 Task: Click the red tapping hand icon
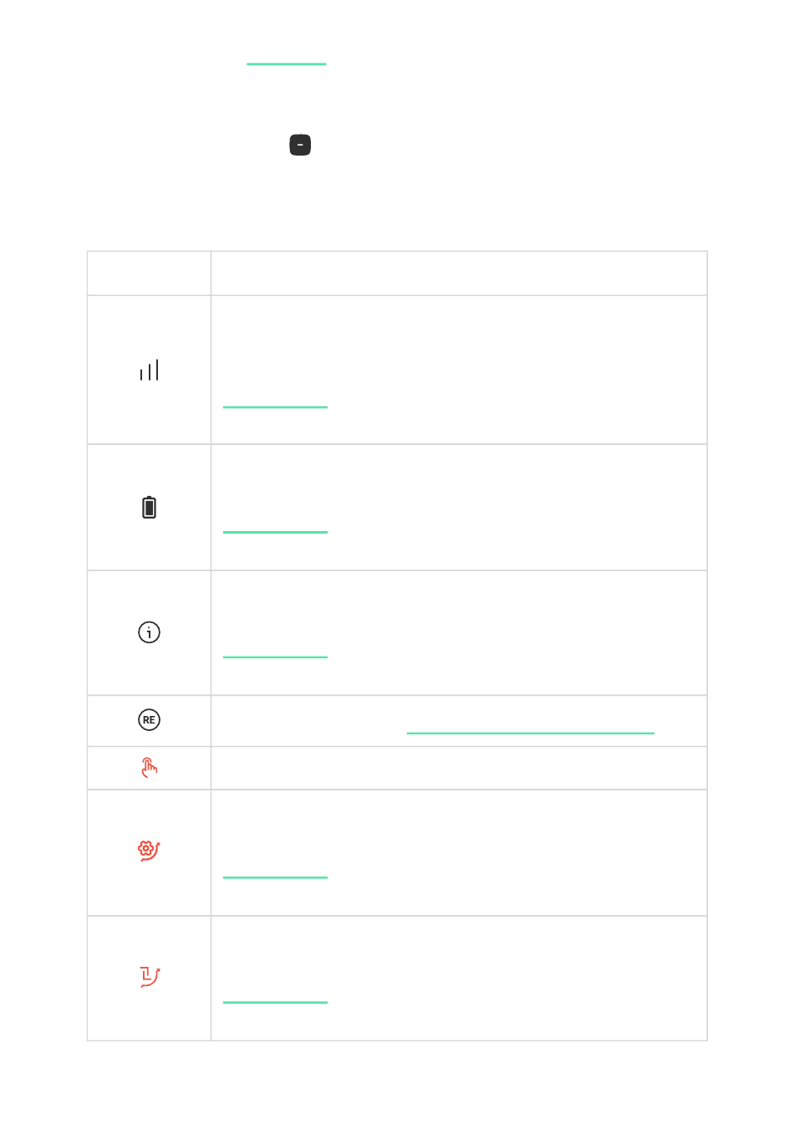click(150, 768)
